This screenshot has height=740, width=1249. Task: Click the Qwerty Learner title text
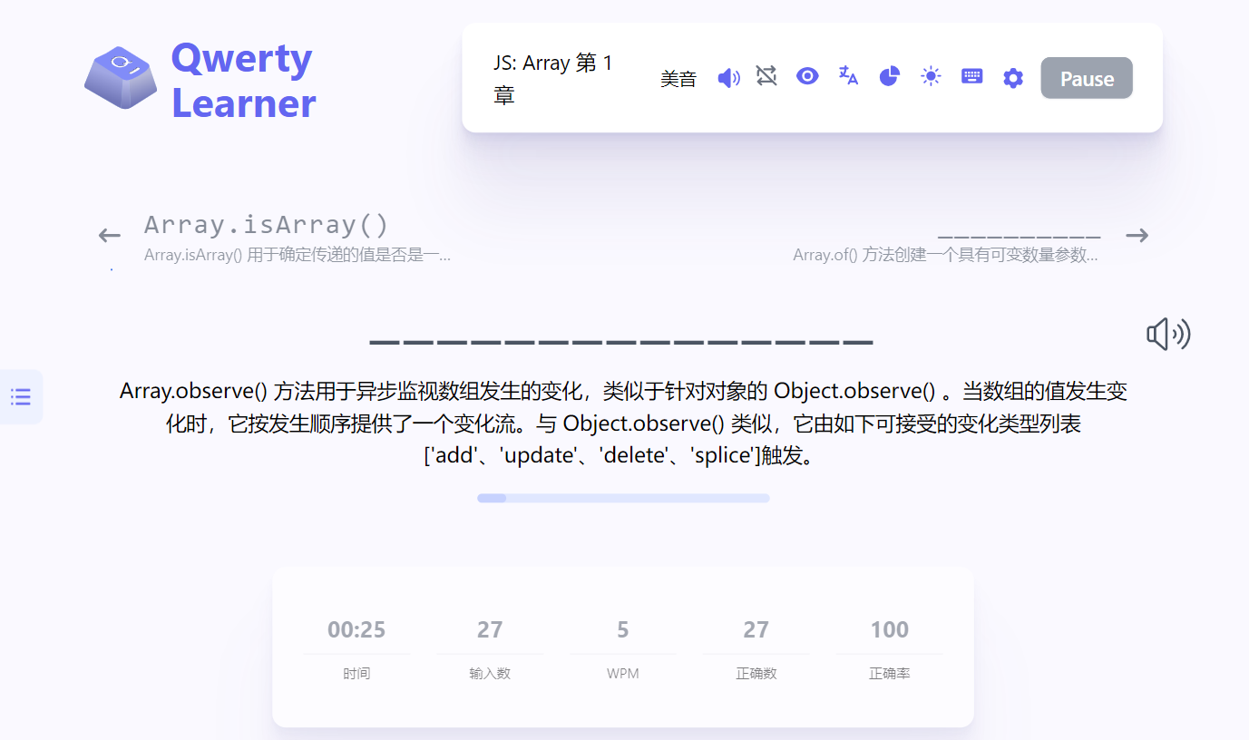point(242,77)
